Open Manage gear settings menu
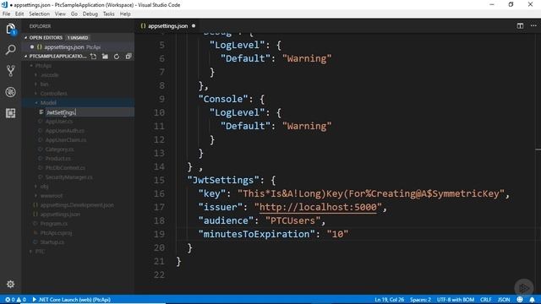 coord(11,284)
